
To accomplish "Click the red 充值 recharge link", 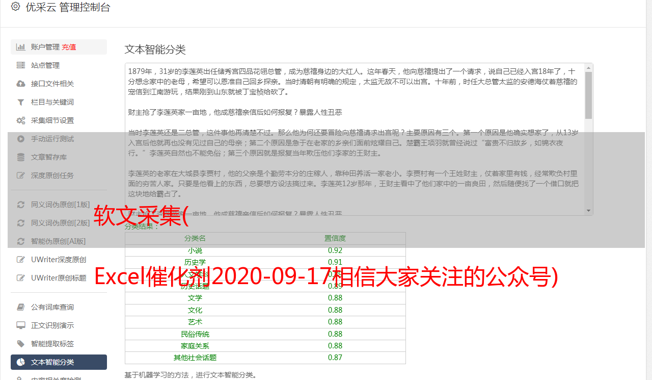I will 69,47.
